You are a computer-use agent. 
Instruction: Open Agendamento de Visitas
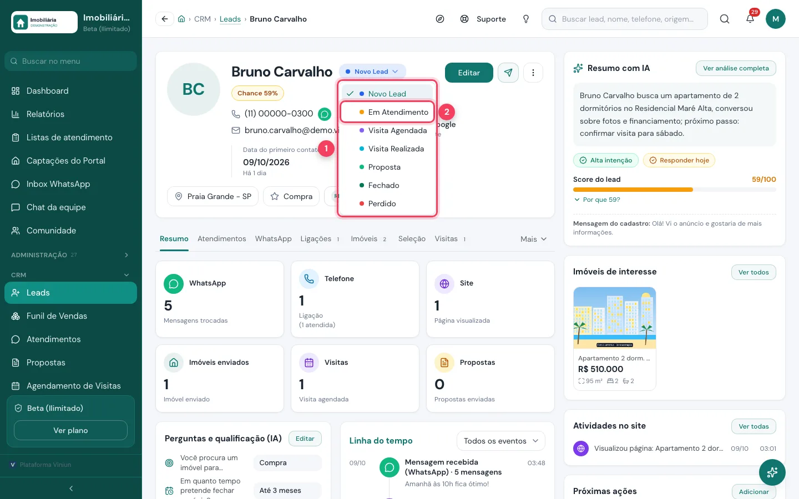point(70,386)
